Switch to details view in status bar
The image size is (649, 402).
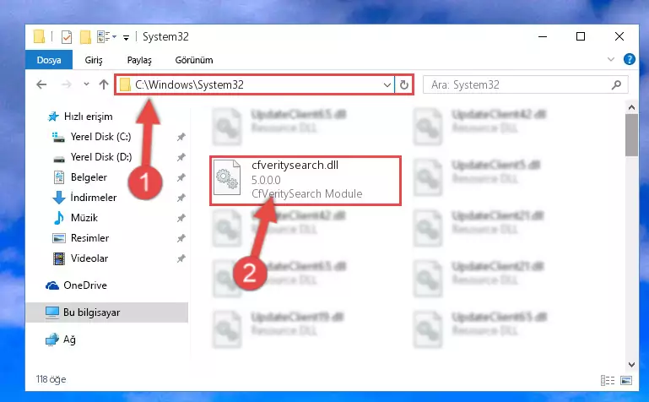(x=607, y=380)
